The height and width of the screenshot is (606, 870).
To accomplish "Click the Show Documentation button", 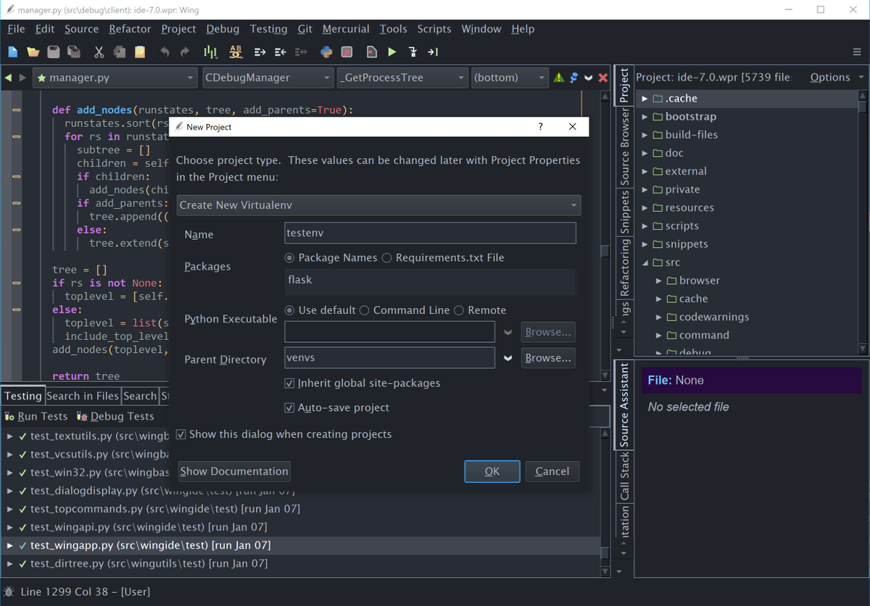I will point(234,471).
